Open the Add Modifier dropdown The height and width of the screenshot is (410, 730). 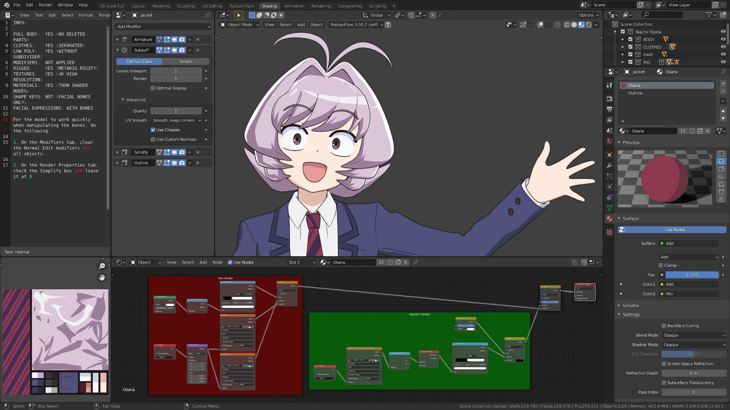[x=163, y=27]
